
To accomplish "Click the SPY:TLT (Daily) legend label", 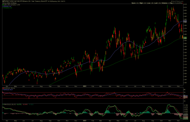I will pyautogui.click(x=10, y=5).
